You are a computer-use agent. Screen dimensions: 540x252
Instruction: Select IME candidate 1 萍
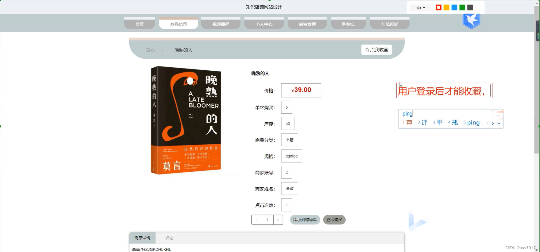coord(407,123)
